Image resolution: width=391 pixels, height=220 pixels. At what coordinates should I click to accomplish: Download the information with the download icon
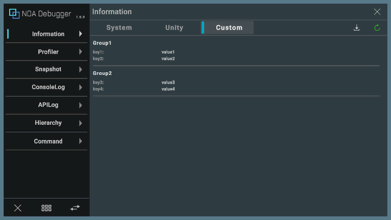click(356, 28)
